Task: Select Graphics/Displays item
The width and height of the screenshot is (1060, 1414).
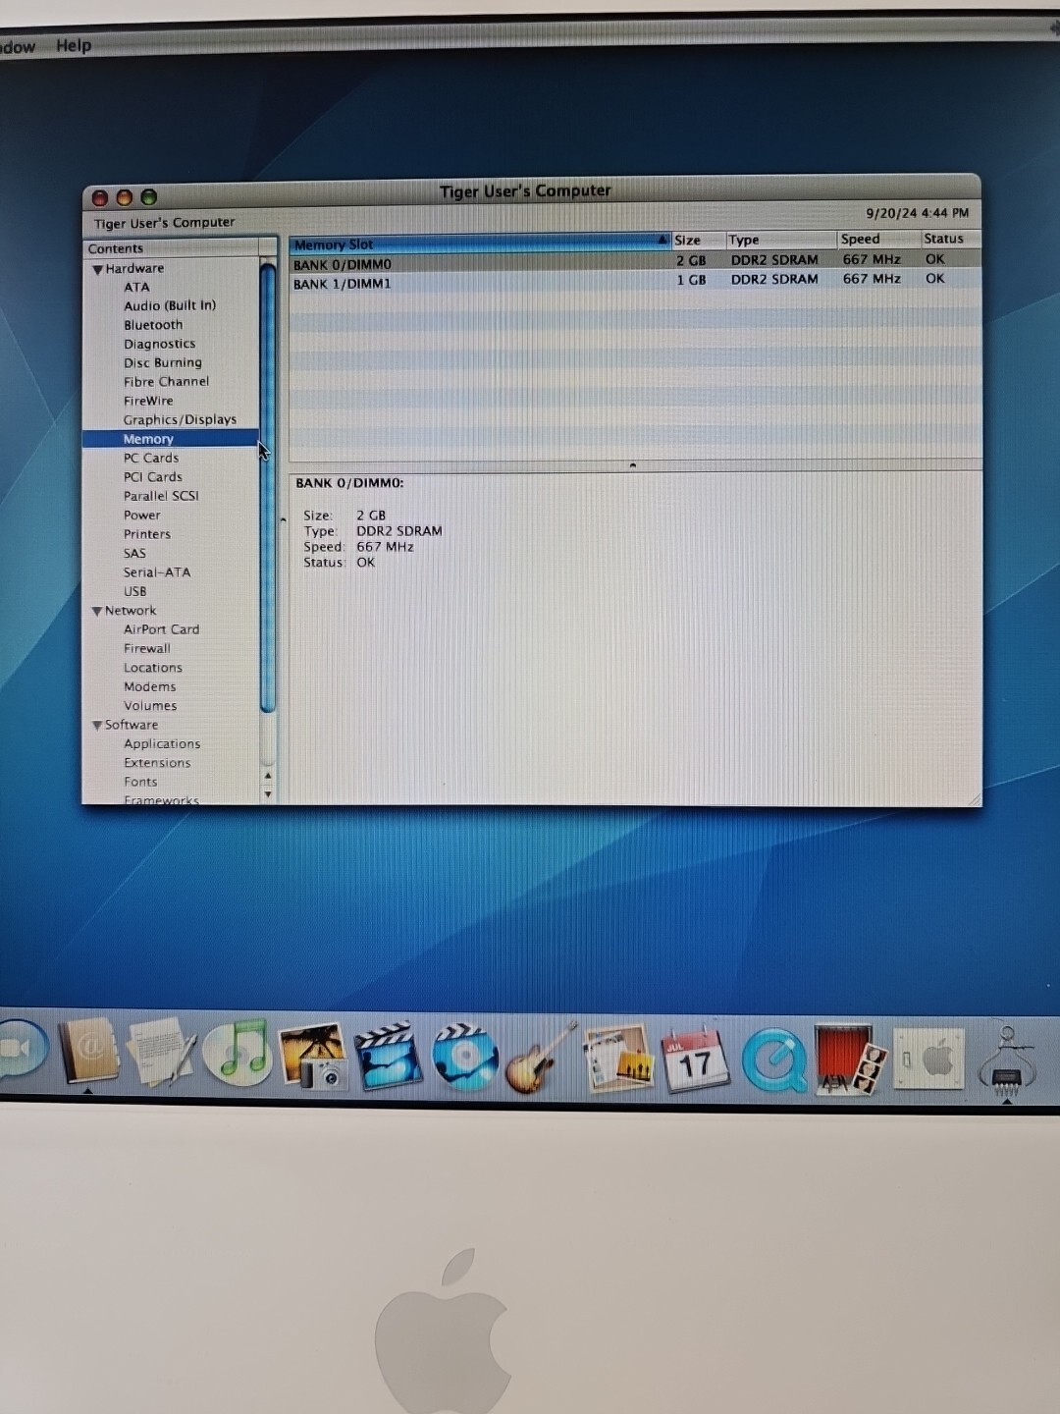Action: click(x=180, y=419)
